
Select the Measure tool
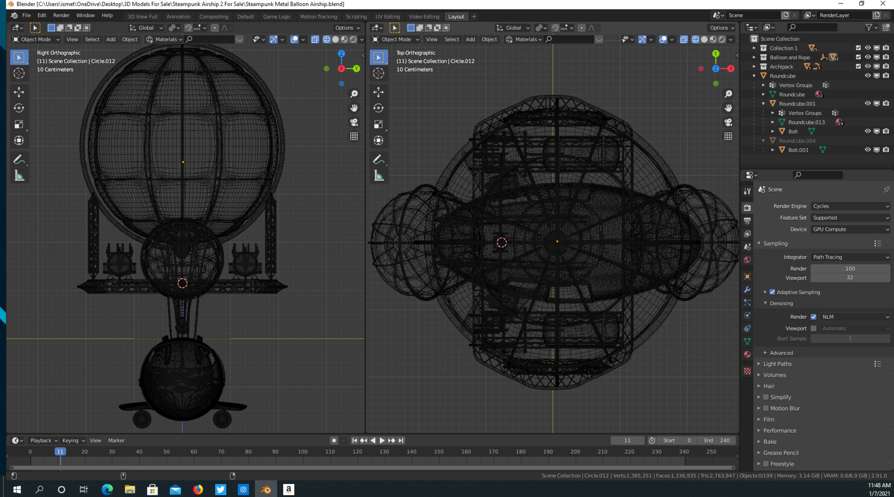19,174
